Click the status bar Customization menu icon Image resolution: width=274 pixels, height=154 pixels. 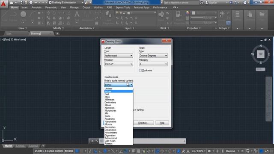click(272, 151)
